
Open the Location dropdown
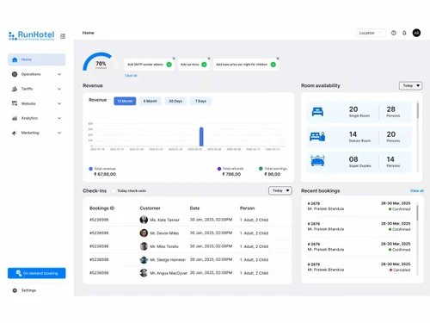pos(371,33)
